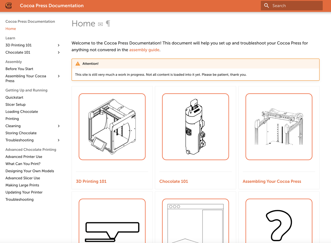Screen dimensions: 331x243
Task: Click the Search input field
Action: coord(292,6)
